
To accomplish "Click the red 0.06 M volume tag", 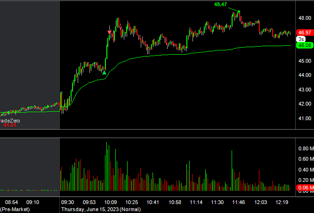I will 305,188.
